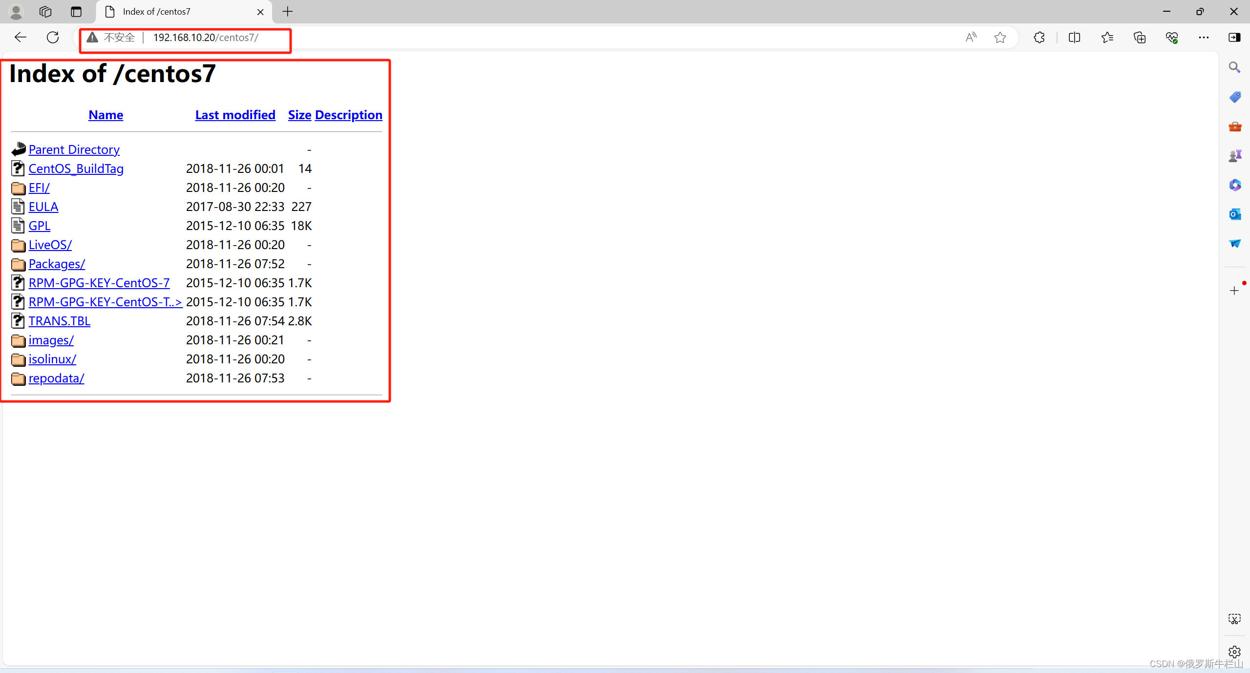Open sidebar Microsoft 365 icon
1250x673 pixels.
1234,185
